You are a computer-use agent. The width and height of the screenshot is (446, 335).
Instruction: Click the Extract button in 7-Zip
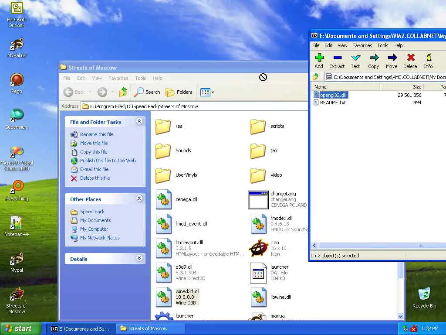coord(337,61)
